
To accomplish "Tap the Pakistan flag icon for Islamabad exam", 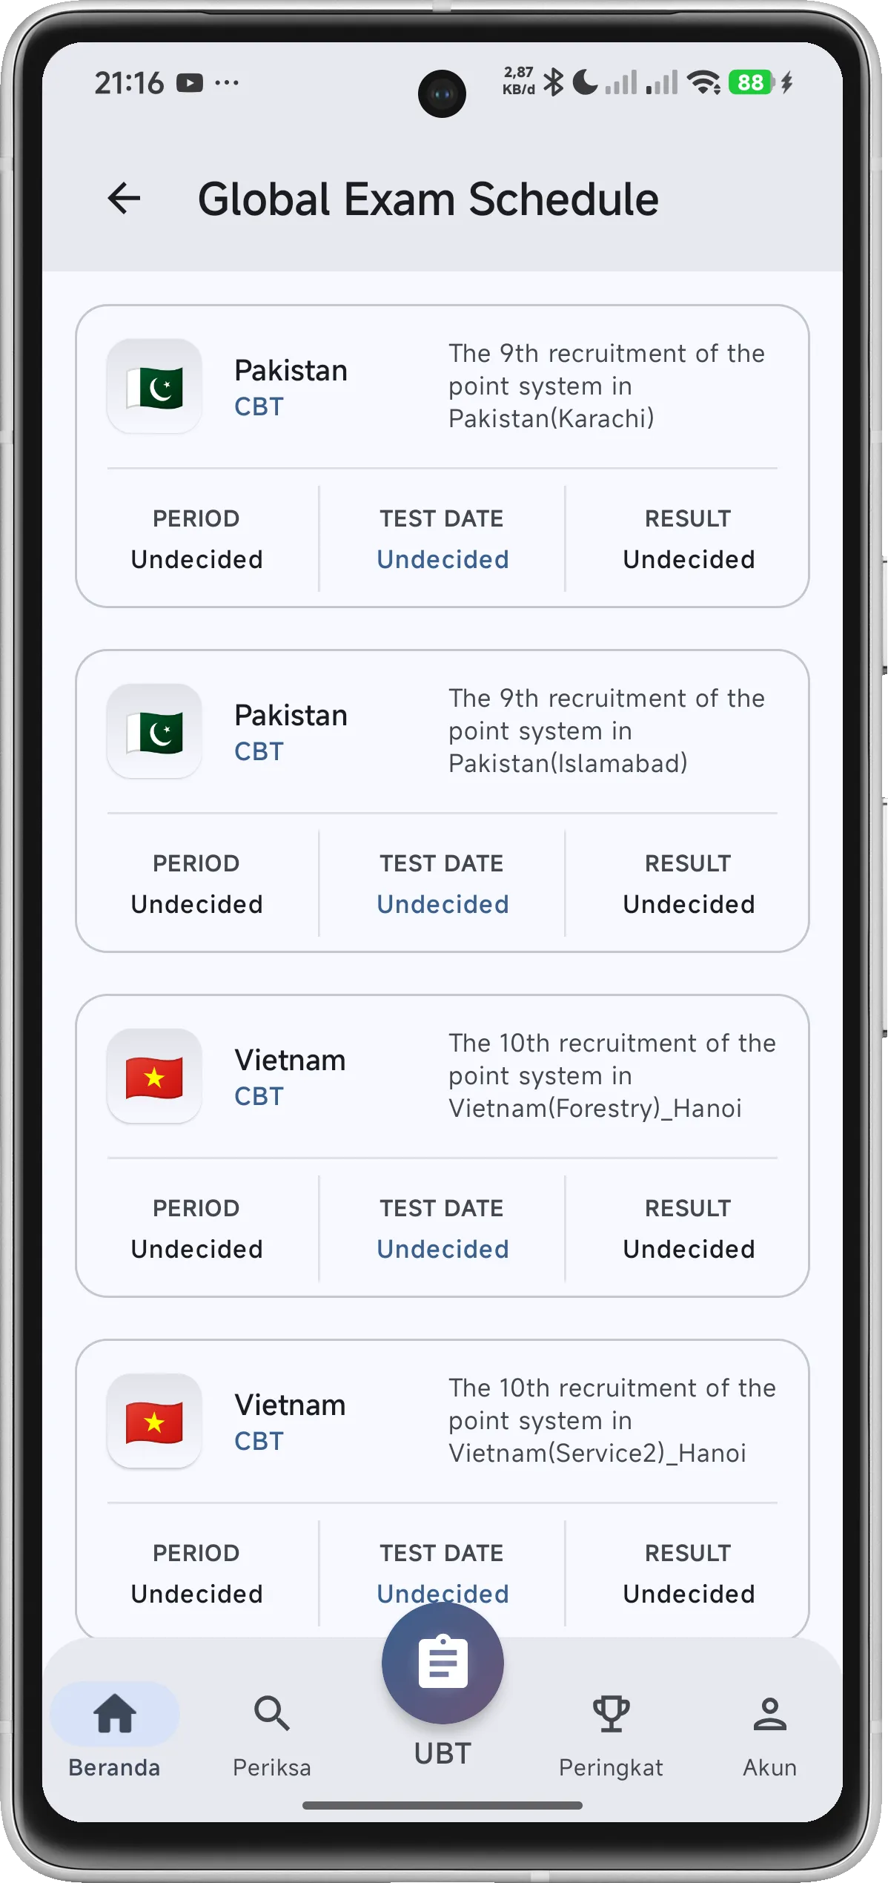I will [153, 731].
